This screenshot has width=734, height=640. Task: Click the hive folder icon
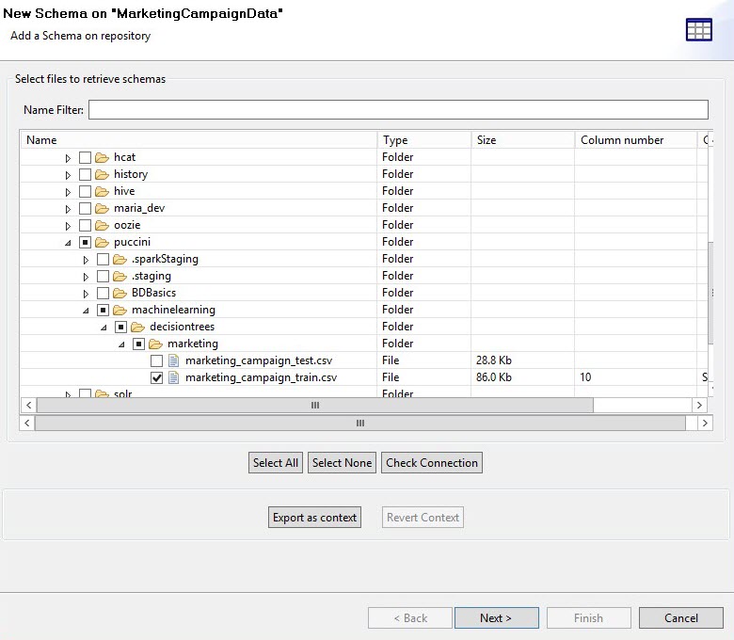click(x=102, y=191)
